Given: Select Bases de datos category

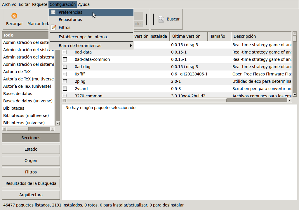Looking at the screenshot, I should (18, 94).
